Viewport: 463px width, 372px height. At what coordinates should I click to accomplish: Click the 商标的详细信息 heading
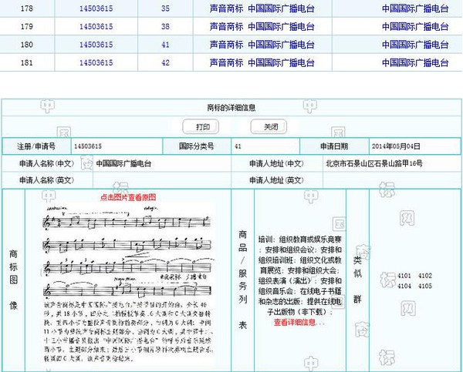(x=231, y=108)
